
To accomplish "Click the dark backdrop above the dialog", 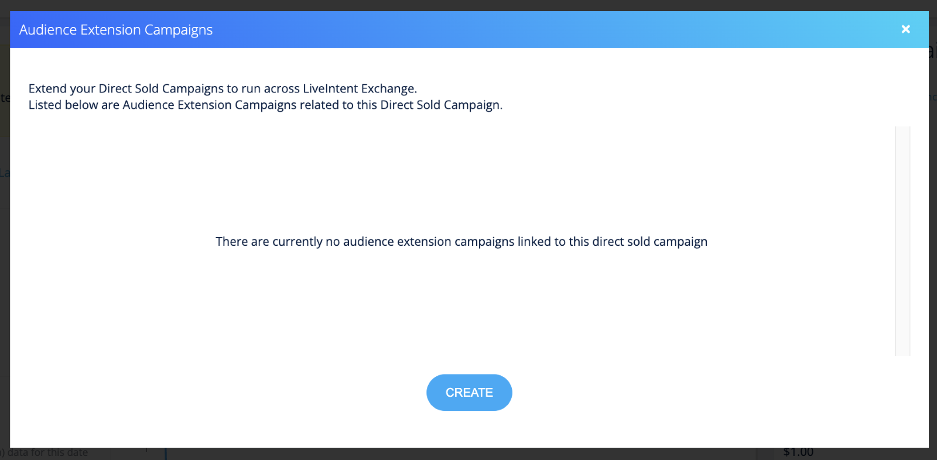I will pyautogui.click(x=468, y=5).
